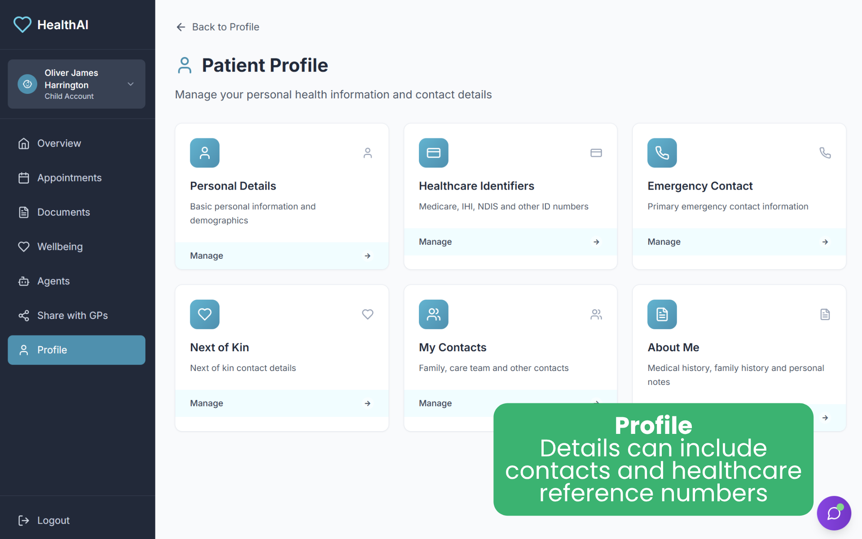Click the green Profile tooltip banner

point(653,459)
